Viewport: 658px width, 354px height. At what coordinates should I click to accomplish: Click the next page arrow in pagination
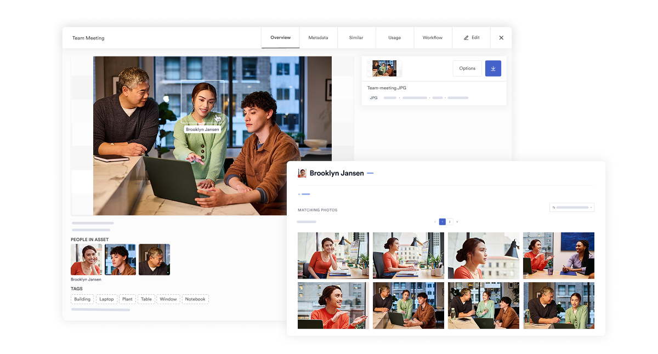pos(457,222)
